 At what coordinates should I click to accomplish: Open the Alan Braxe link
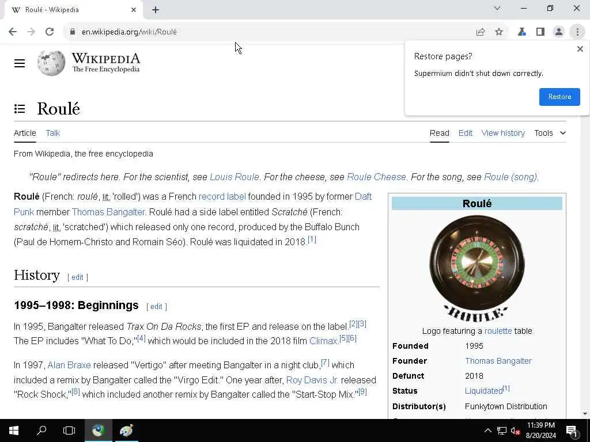69,365
